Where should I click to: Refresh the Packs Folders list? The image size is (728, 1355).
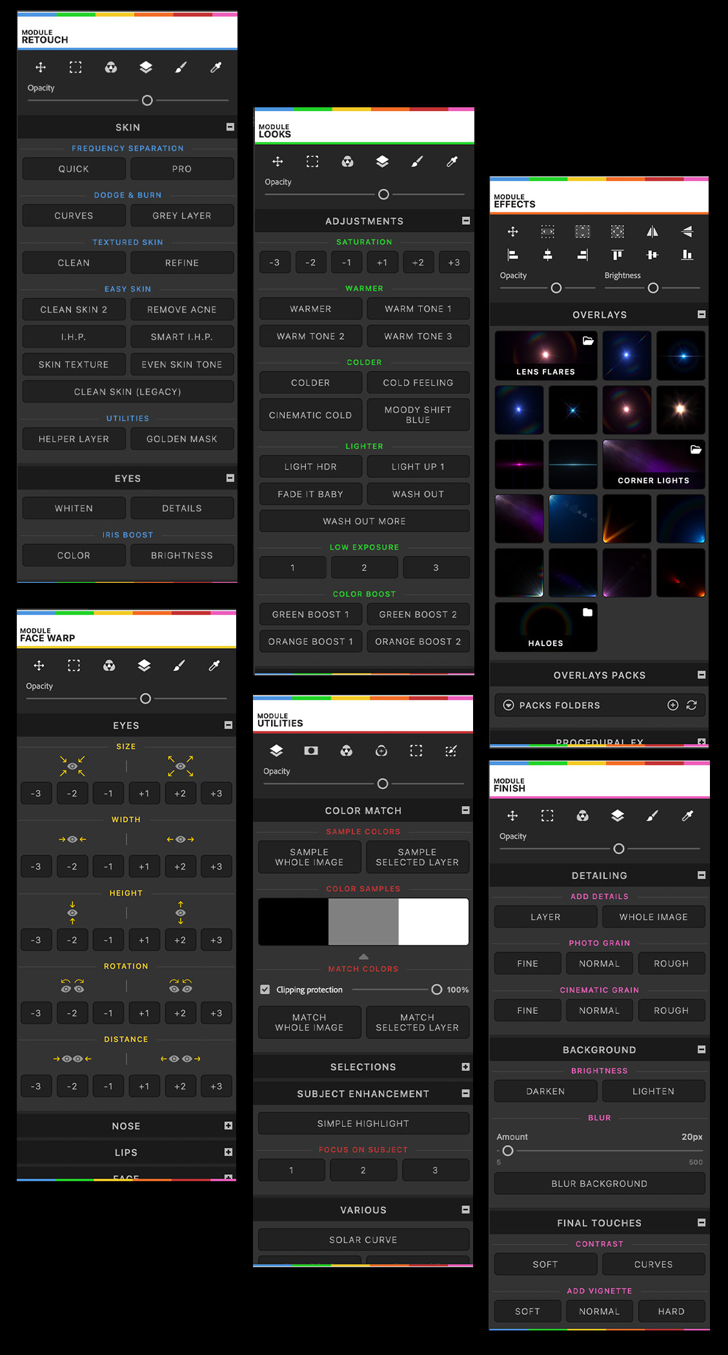(x=692, y=705)
